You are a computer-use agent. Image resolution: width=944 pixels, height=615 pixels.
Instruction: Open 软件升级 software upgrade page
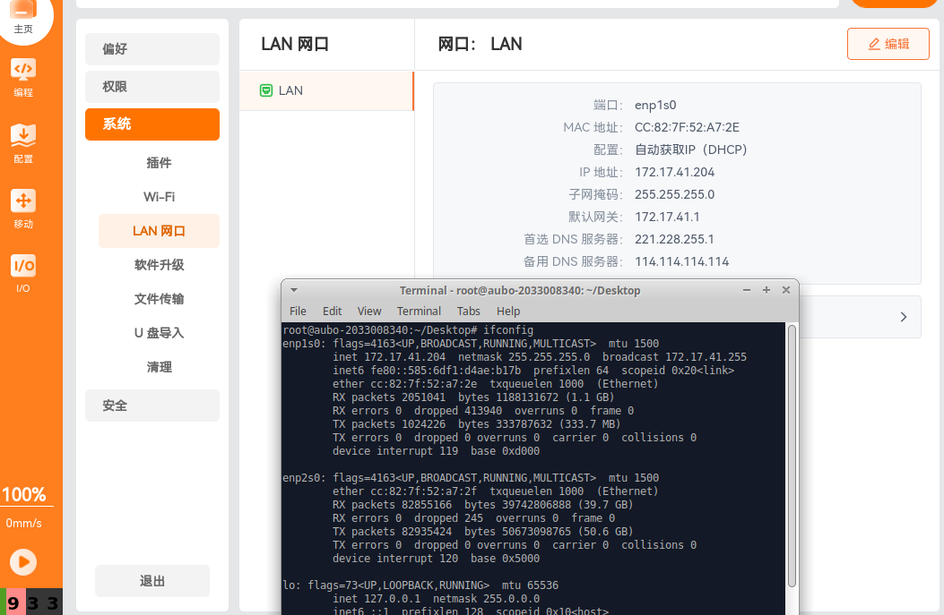pyautogui.click(x=159, y=265)
